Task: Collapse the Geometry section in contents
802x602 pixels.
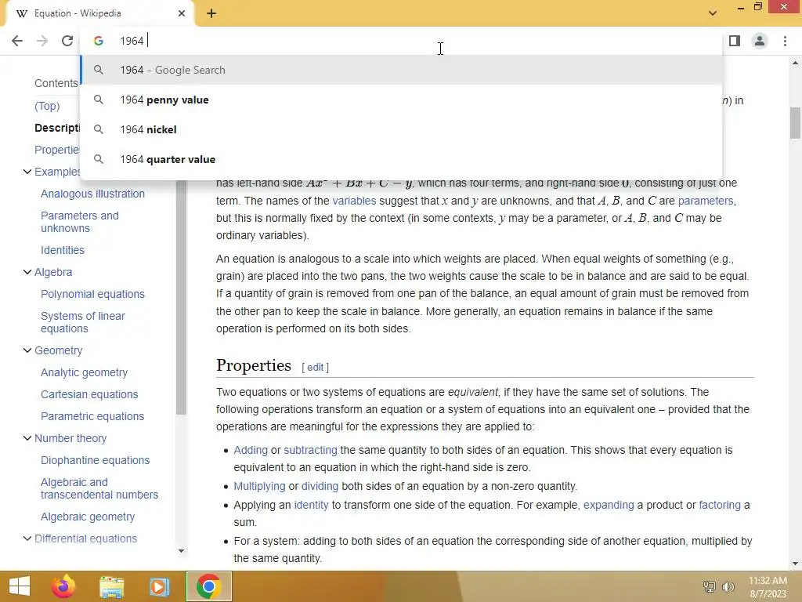Action: click(x=27, y=350)
